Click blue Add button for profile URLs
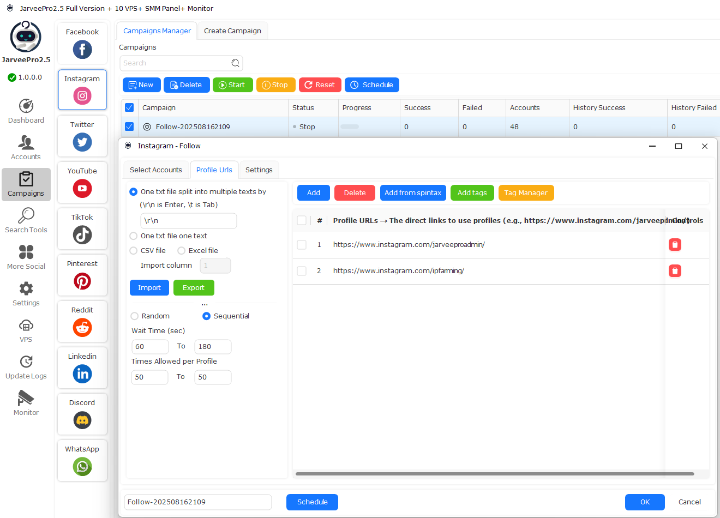 click(314, 193)
